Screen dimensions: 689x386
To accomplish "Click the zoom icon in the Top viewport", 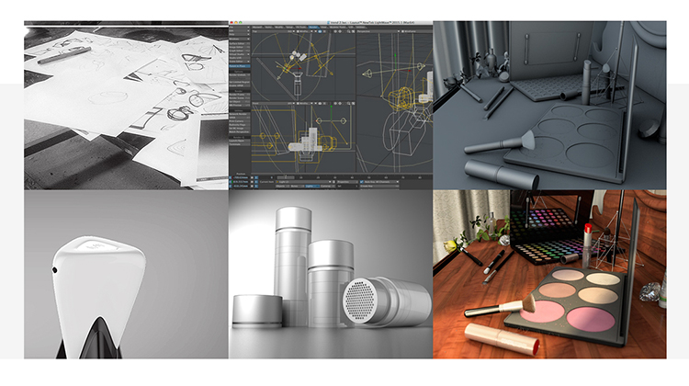I will [348, 31].
